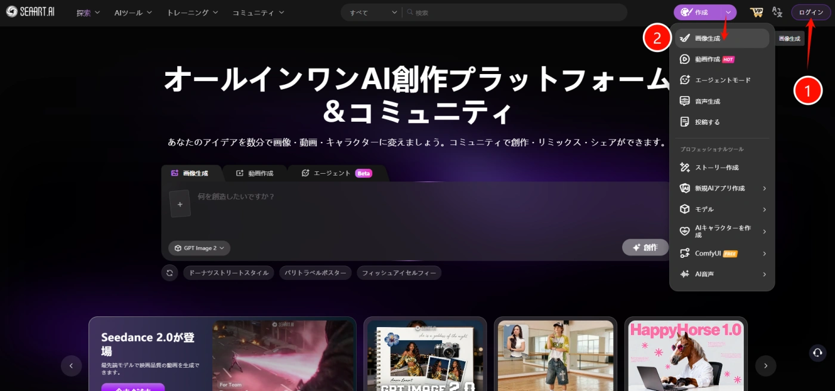
Task: Click the ComfyUI node icon
Action: [x=685, y=253]
